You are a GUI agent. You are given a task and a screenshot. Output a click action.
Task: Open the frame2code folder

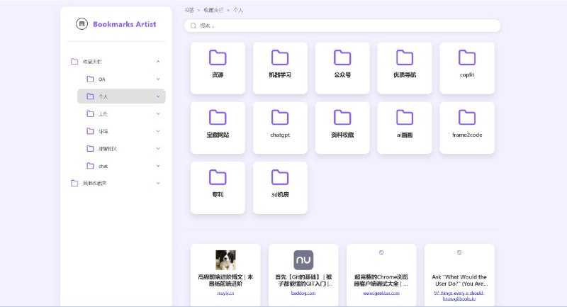coord(466,128)
